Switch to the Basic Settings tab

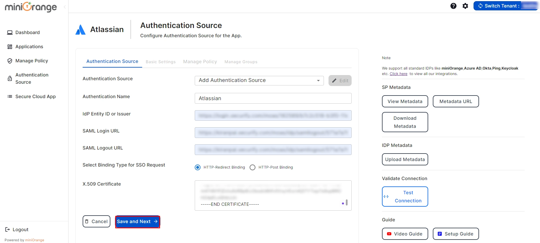[x=161, y=62]
